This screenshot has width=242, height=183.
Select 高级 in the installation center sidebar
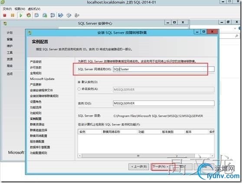pyautogui.click(x=10, y=66)
